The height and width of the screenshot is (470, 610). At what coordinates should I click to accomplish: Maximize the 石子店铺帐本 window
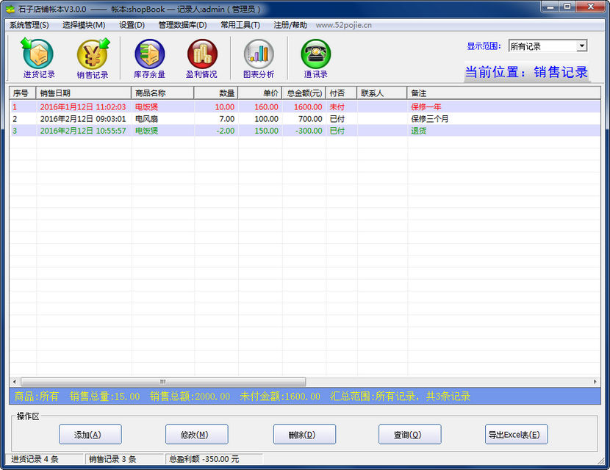click(567, 7)
